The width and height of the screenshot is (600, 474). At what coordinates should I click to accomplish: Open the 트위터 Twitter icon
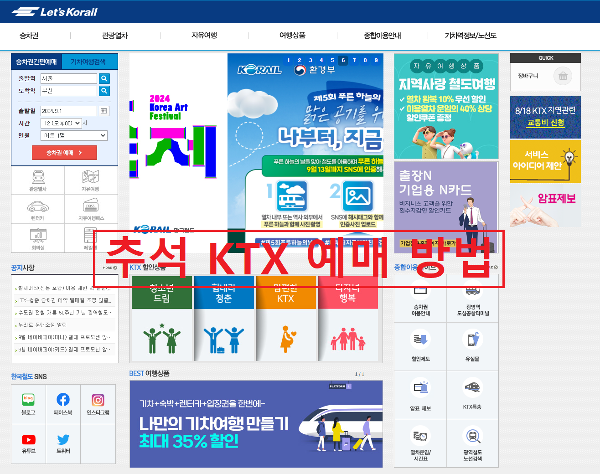(x=63, y=439)
